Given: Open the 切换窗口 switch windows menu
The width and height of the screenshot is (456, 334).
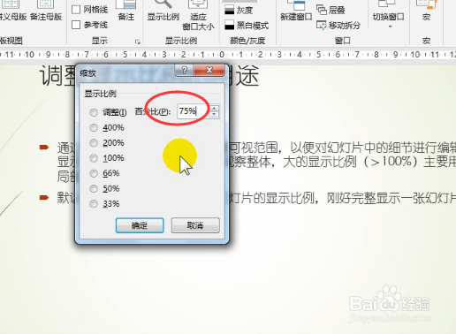Looking at the screenshot, I should (x=388, y=15).
